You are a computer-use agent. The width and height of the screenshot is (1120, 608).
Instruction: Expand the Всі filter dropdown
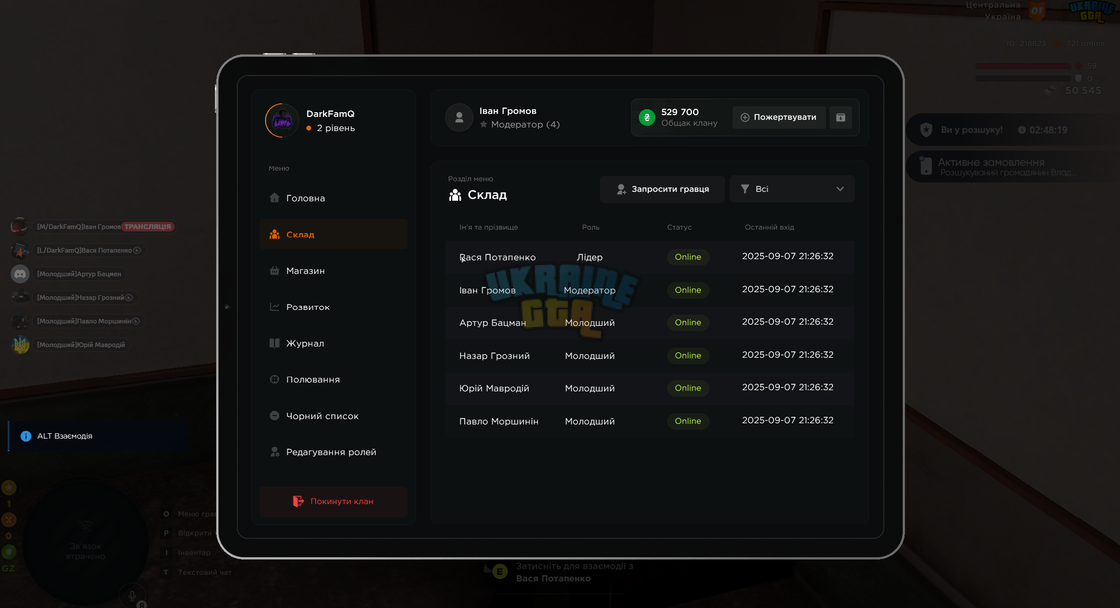click(792, 189)
